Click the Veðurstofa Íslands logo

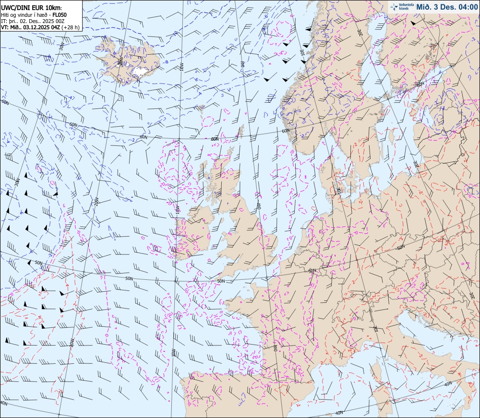[403, 7]
